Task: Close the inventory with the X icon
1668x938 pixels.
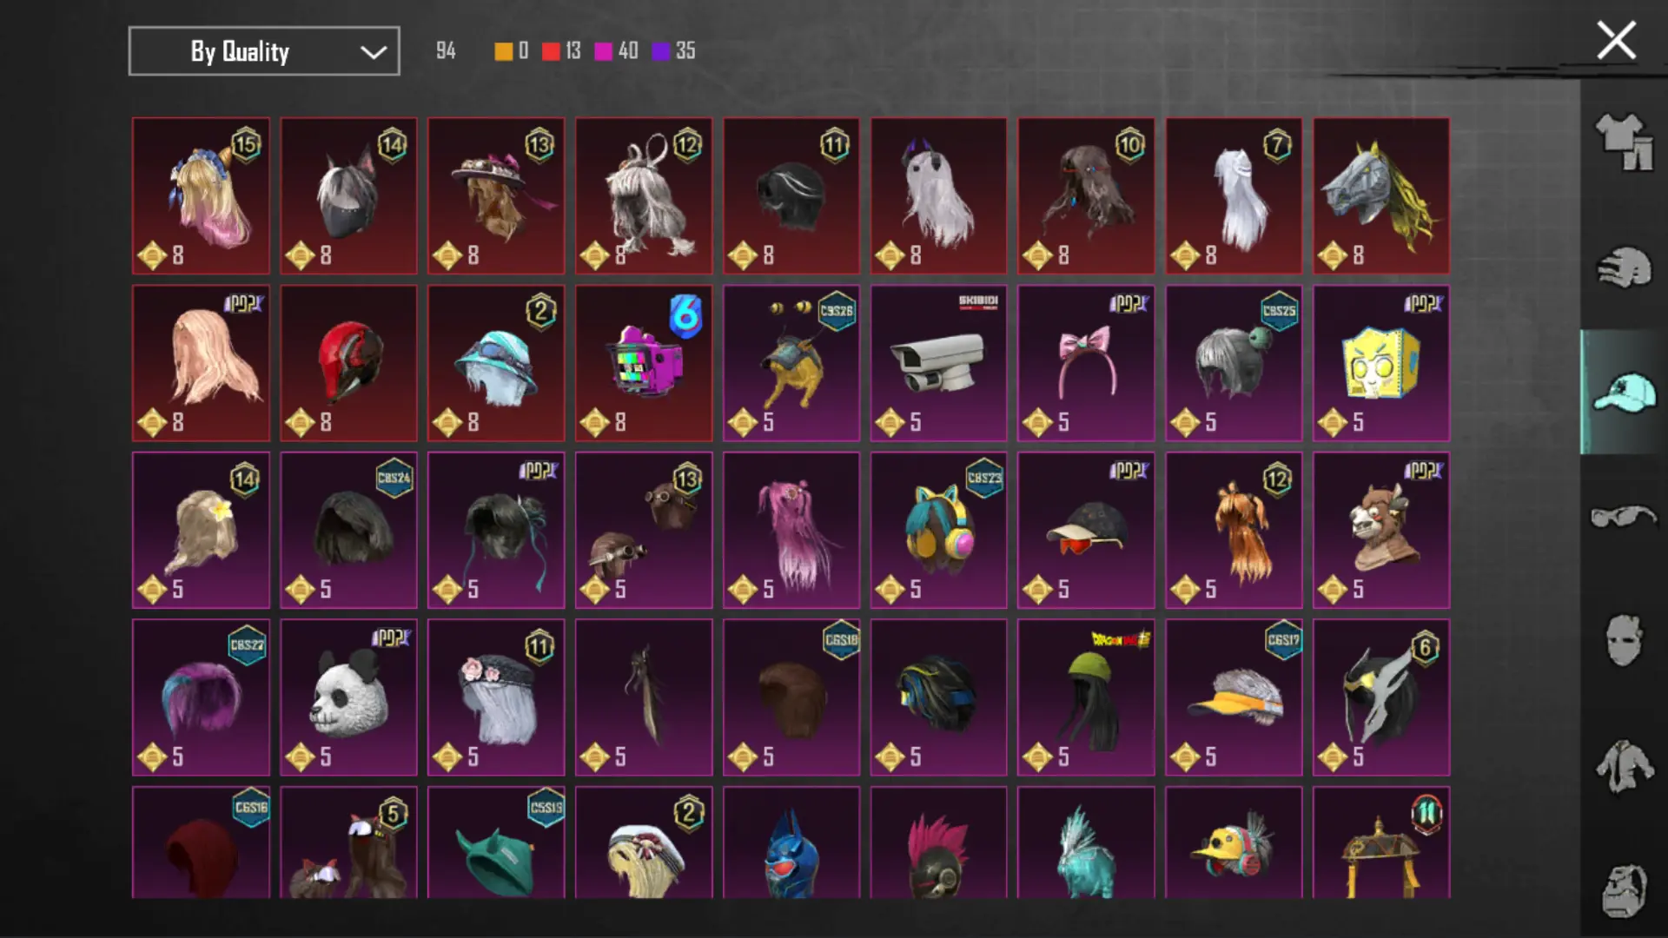Action: (x=1616, y=41)
